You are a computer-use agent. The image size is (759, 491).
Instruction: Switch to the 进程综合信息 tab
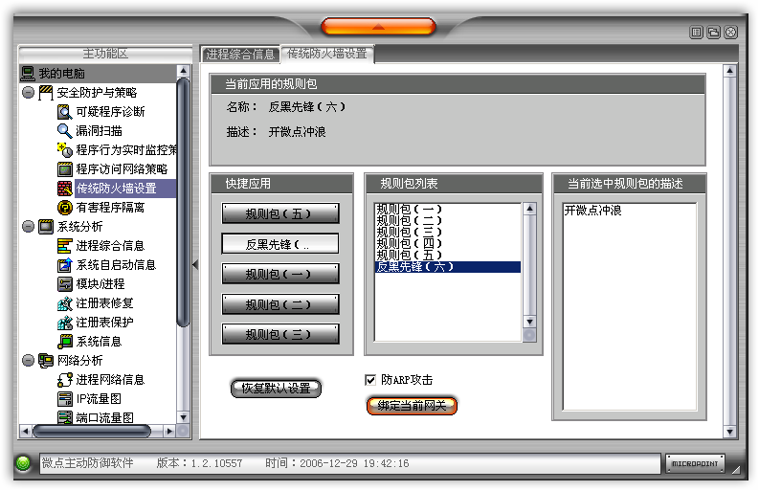point(240,54)
